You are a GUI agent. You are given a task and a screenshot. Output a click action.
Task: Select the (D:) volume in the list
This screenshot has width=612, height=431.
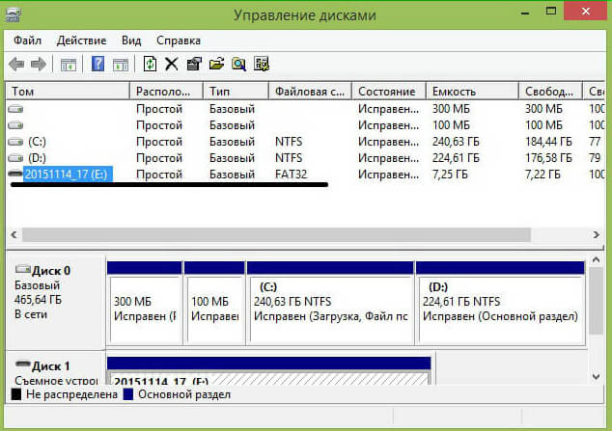(x=37, y=158)
